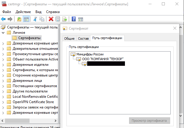The image size is (184, 128).
Task: Expand Сторонние корневые центры node
Action: tap(3, 76)
